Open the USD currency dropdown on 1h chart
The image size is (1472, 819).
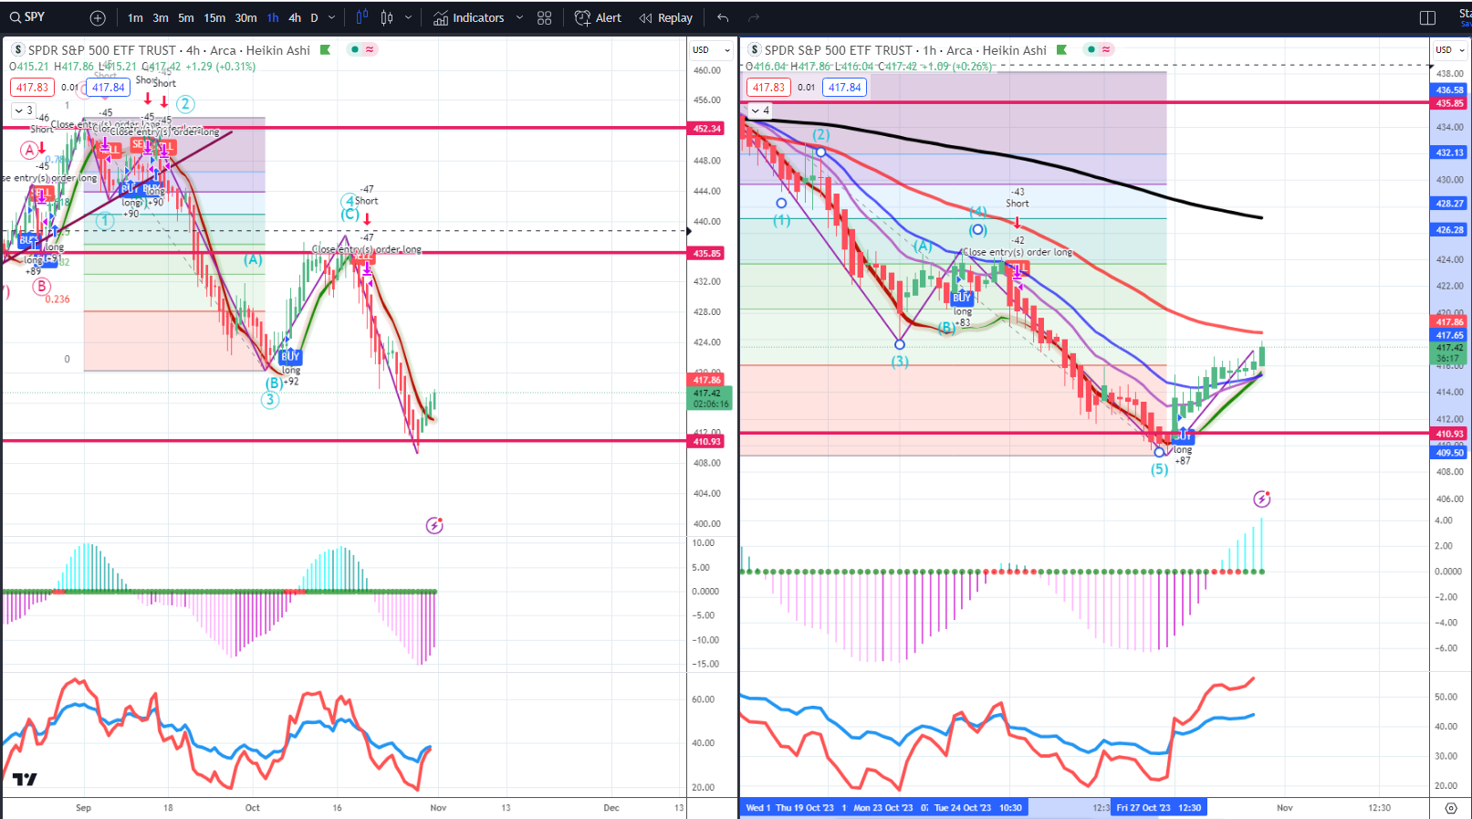coord(1450,50)
